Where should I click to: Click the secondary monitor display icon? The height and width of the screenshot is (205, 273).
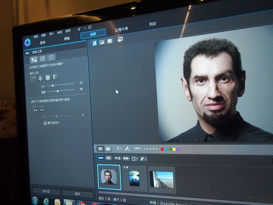pos(120,40)
